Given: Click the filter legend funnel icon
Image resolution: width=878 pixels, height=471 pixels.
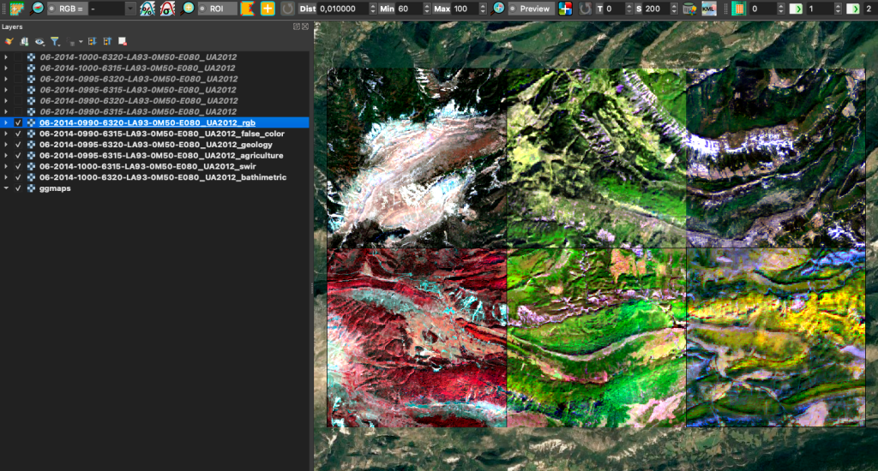Looking at the screenshot, I should [x=55, y=41].
